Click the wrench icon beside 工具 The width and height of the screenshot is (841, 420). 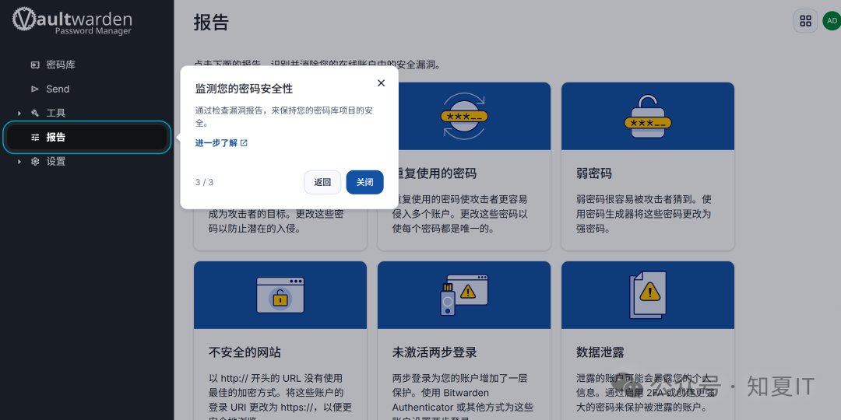(x=35, y=113)
